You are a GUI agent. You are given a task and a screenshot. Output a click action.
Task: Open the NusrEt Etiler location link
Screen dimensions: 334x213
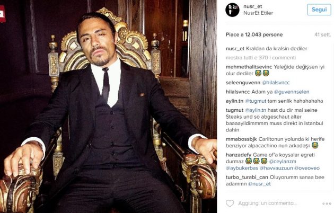pyautogui.click(x=259, y=13)
